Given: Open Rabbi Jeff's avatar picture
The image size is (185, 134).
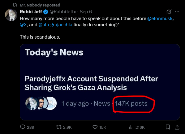Looking at the screenshot, I should click(11, 15).
